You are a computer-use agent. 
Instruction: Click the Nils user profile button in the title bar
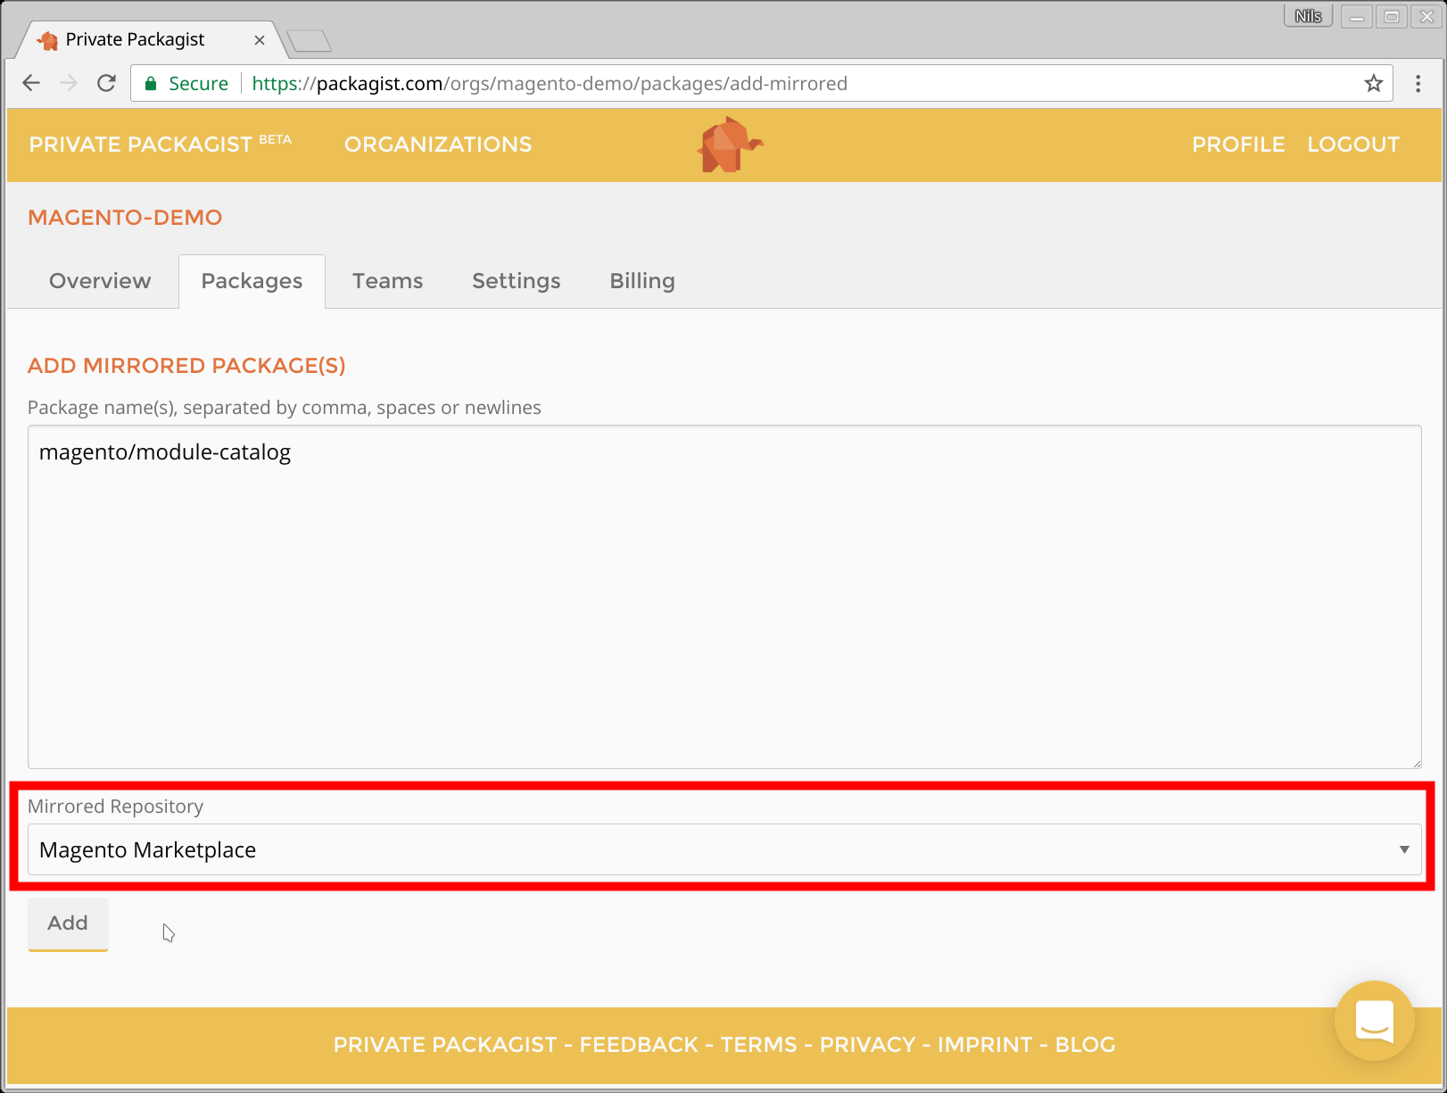(1308, 16)
